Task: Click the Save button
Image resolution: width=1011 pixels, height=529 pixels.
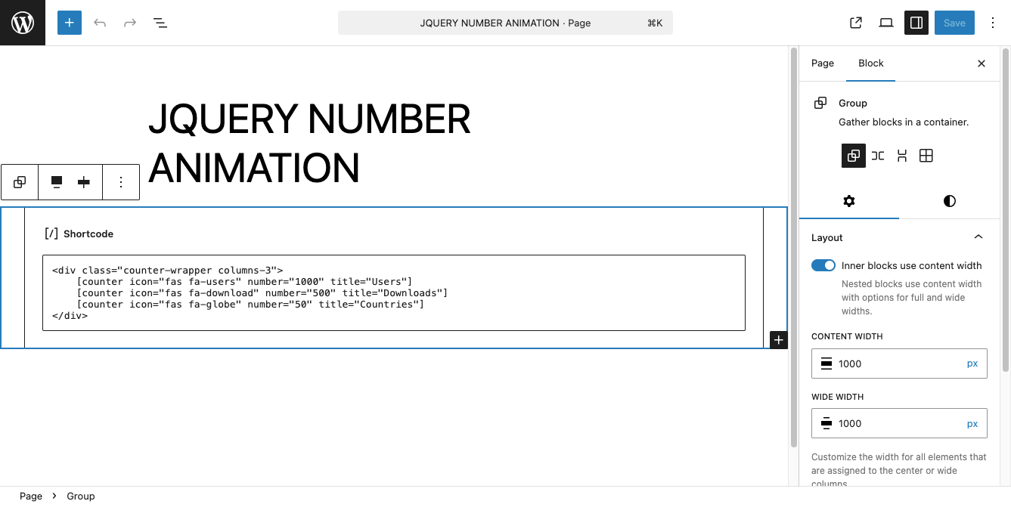Action: pyautogui.click(x=954, y=23)
